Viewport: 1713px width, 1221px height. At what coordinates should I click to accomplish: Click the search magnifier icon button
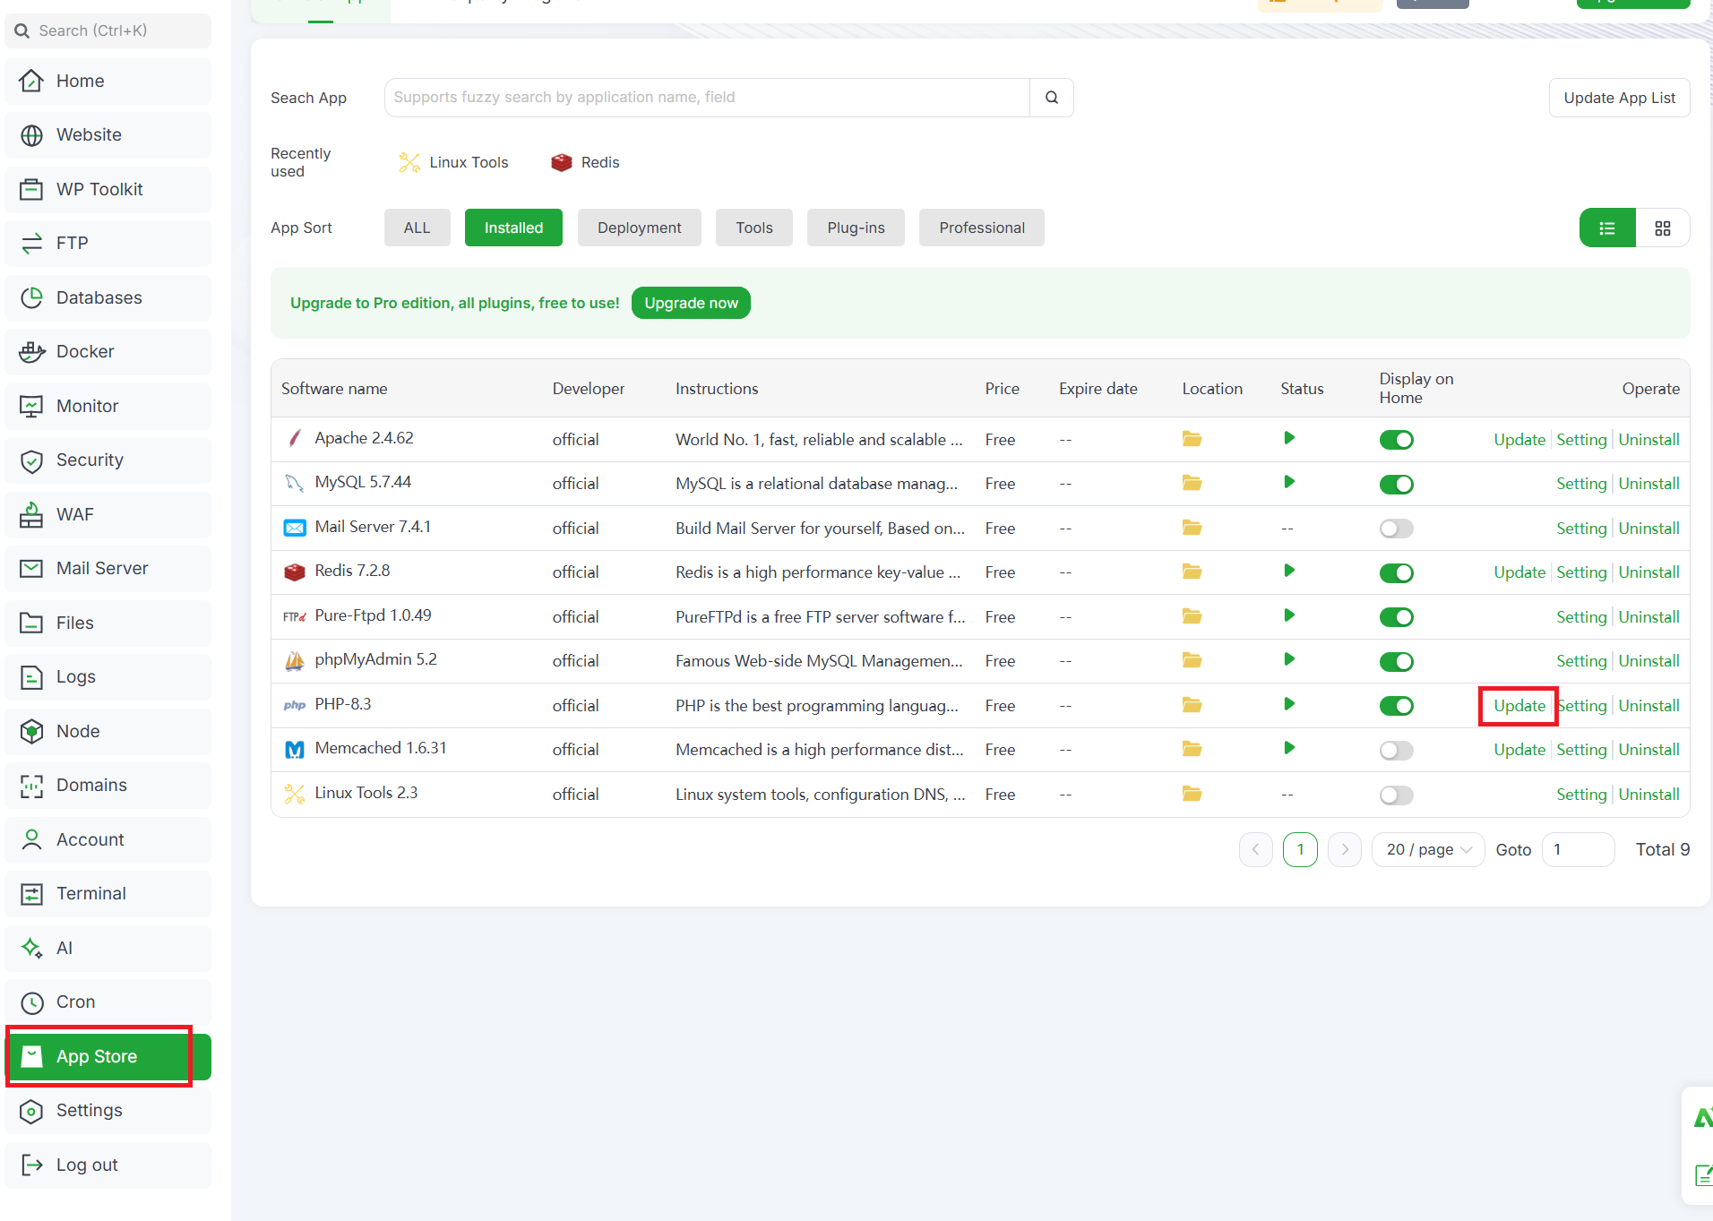[1052, 98]
